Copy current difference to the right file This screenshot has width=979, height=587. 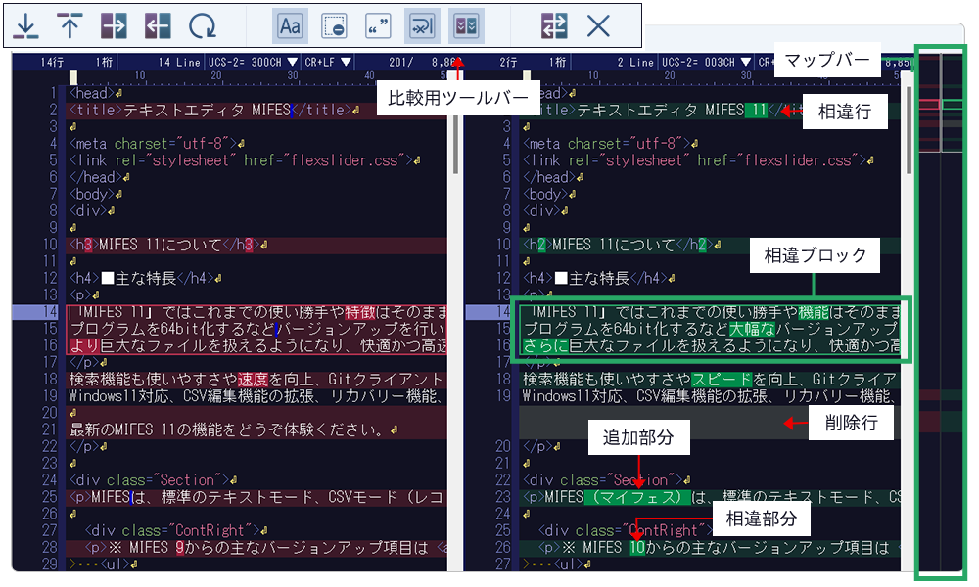coord(113,26)
